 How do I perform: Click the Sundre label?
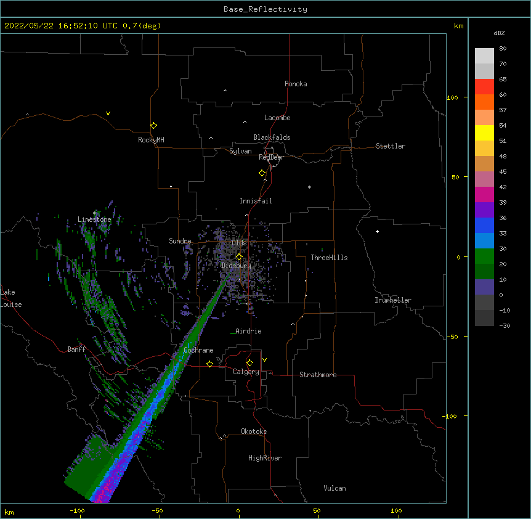[180, 241]
